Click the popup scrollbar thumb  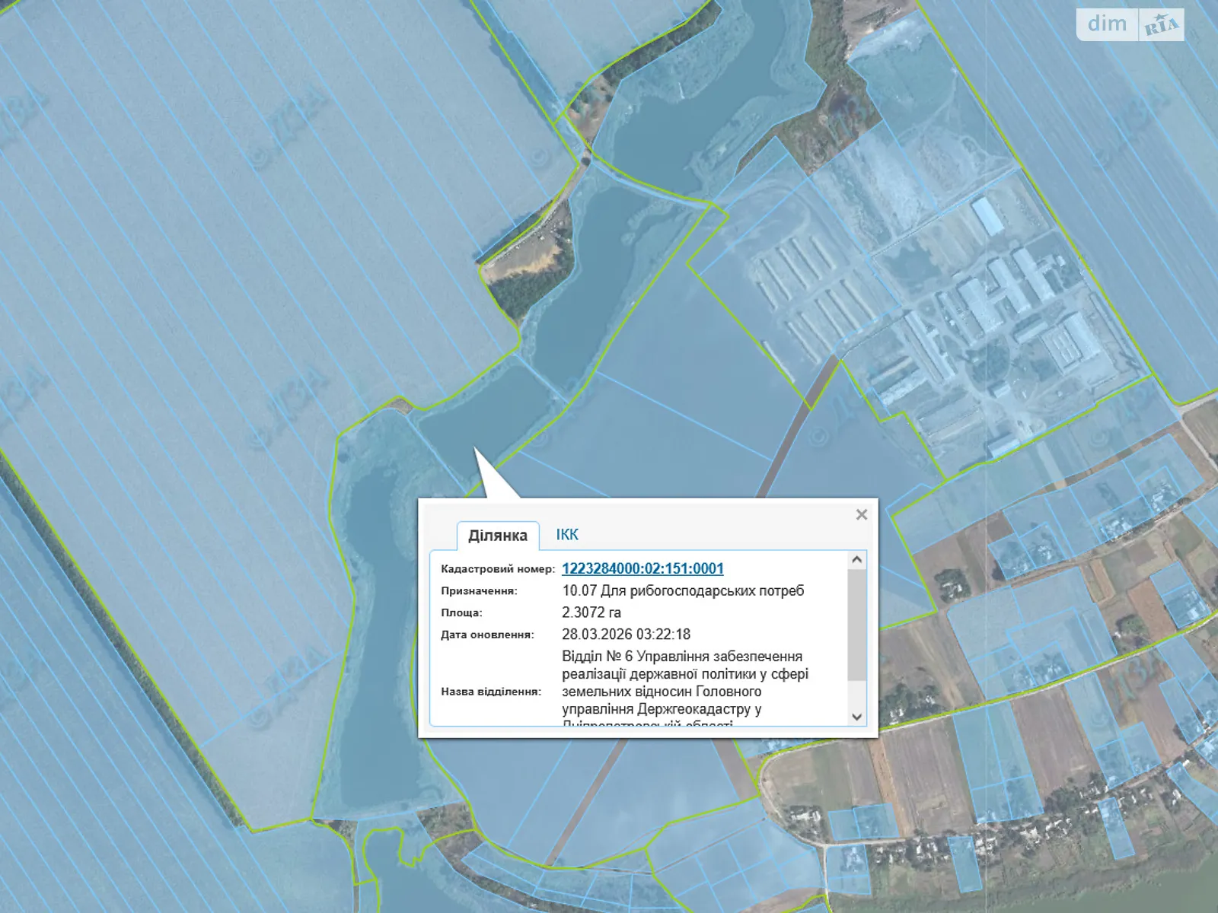point(856,624)
